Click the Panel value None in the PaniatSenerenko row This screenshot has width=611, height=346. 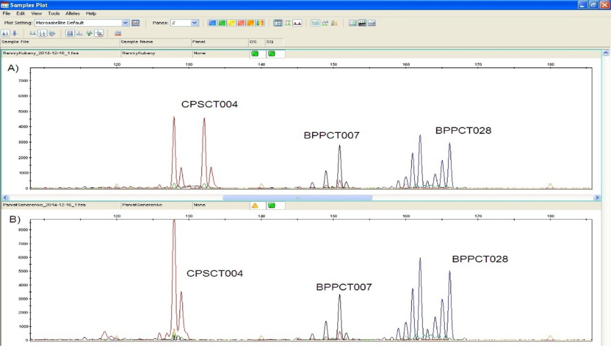(199, 205)
